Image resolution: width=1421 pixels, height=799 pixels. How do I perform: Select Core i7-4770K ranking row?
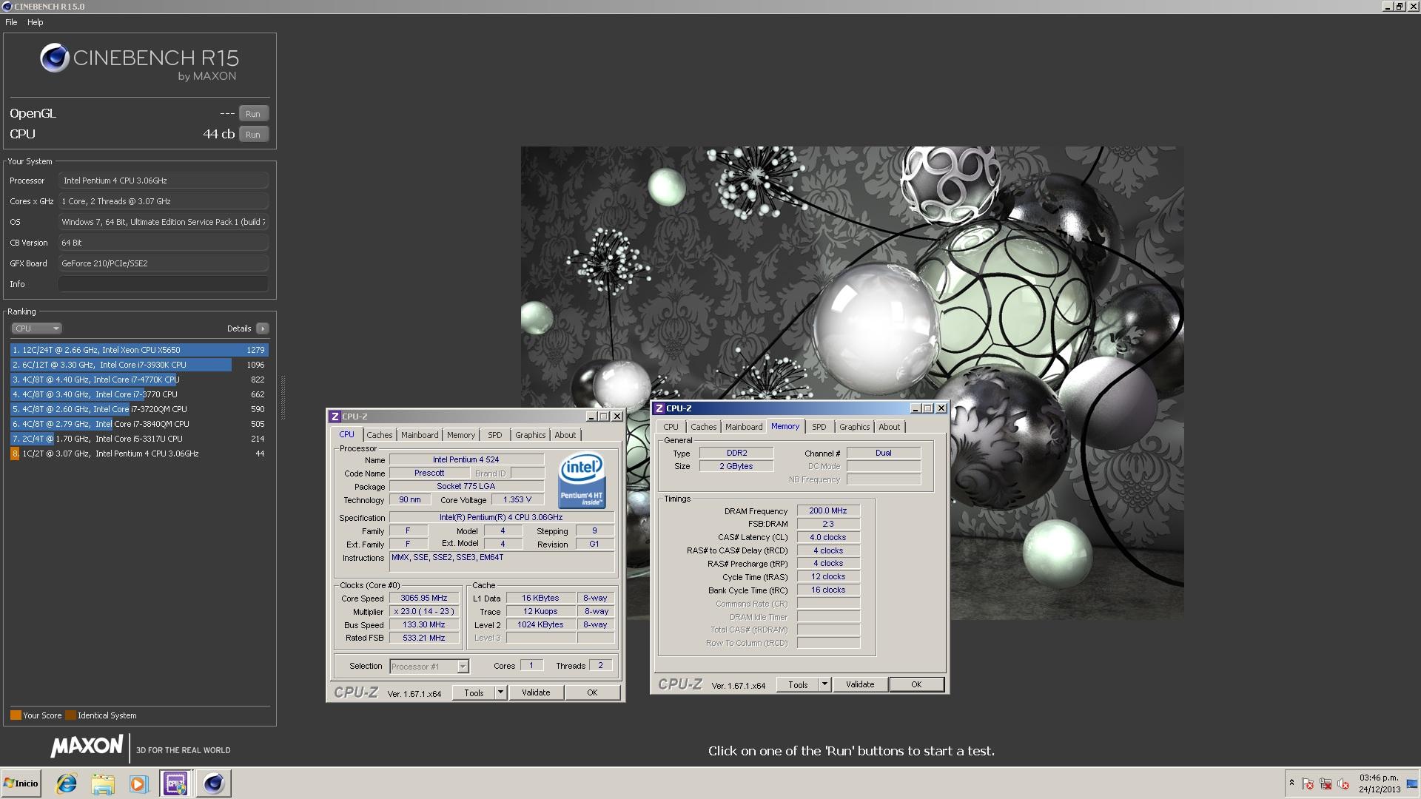click(x=139, y=380)
